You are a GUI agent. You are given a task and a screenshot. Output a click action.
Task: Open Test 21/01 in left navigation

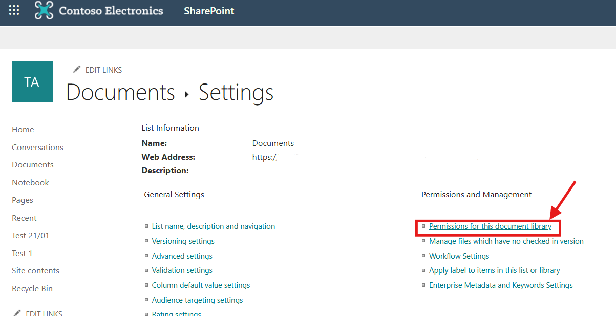(x=31, y=236)
